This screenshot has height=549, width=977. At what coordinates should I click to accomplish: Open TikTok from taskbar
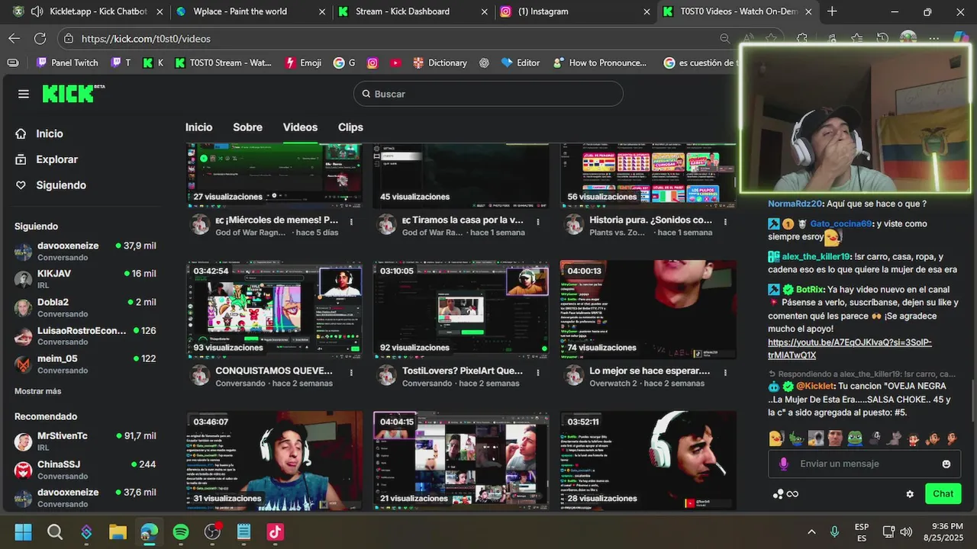276,532
